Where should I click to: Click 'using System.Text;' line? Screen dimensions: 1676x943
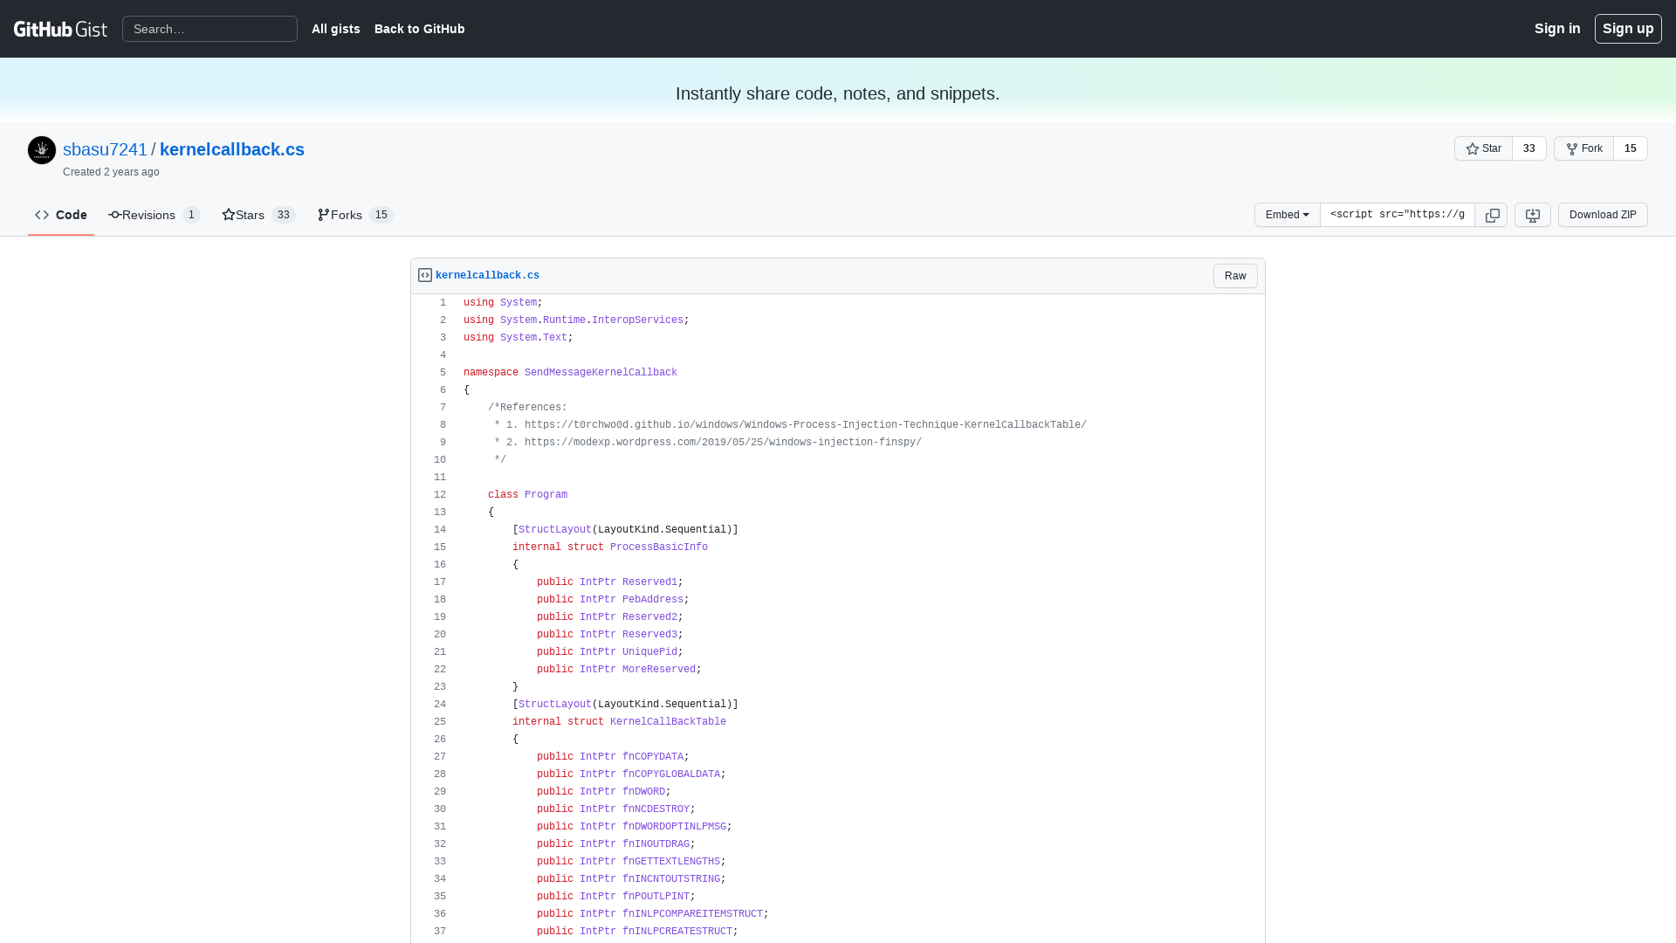(519, 338)
